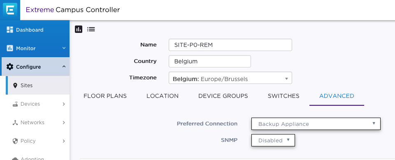The image size is (395, 160).
Task: Switch to the FLOOR PLANS tab
Action: click(105, 96)
